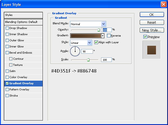Image resolution: width=168 pixels, height=125 pixels.
Task: Uncheck the Preview checkbox
Action: tap(145, 37)
